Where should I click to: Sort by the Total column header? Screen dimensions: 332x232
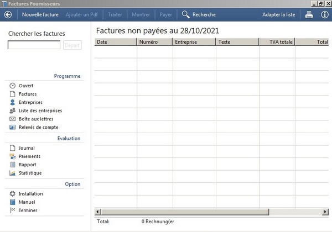point(312,42)
